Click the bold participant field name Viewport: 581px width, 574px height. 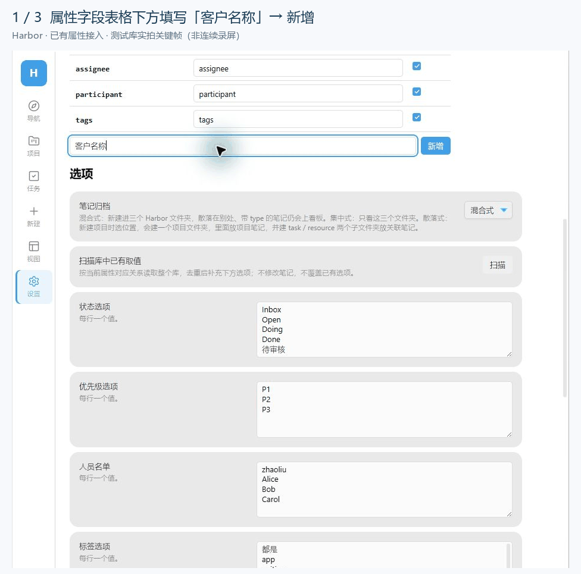tap(99, 95)
